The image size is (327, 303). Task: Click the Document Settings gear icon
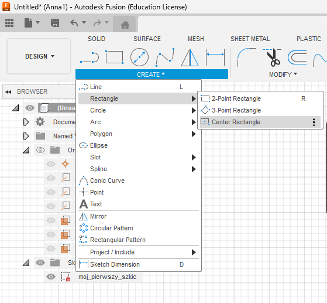pos(40,122)
